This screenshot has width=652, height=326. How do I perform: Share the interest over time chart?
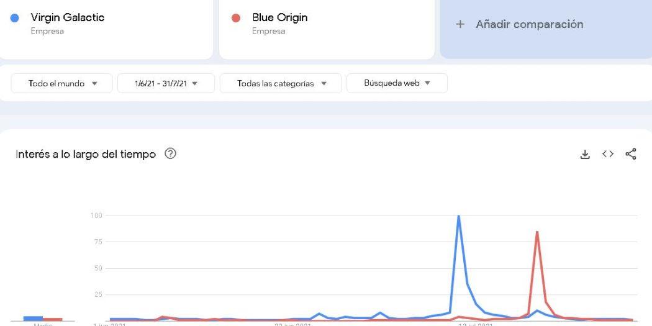tap(631, 154)
